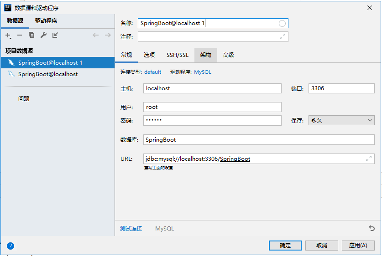
Task: Open the wrench settings icon
Action: [x=43, y=35]
